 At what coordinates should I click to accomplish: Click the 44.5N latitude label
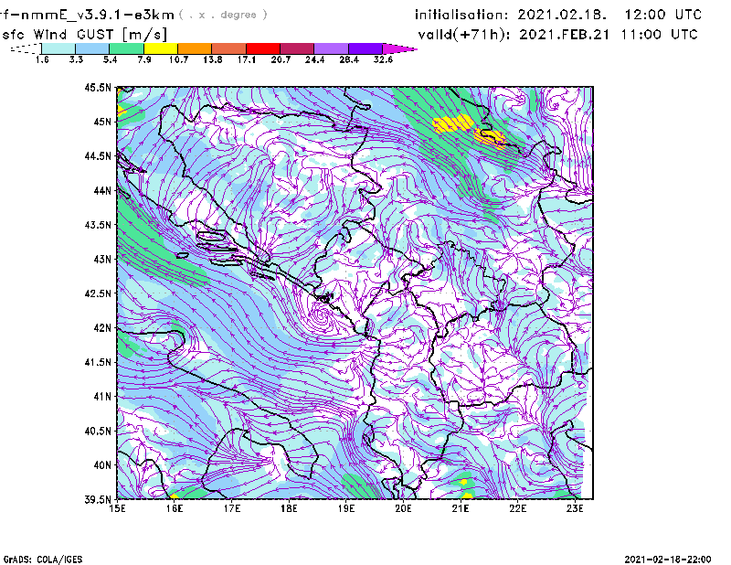click(99, 155)
